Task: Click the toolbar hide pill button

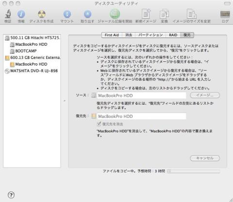Action: (227, 3)
